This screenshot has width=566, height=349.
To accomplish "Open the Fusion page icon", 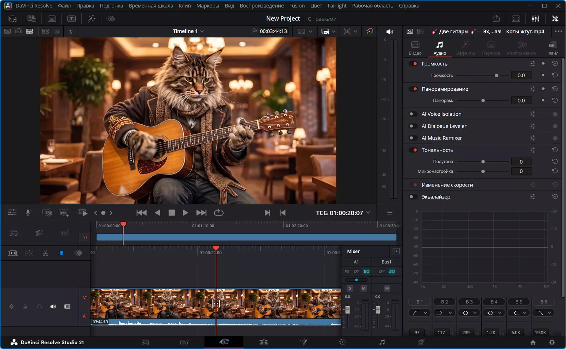I will [303, 342].
